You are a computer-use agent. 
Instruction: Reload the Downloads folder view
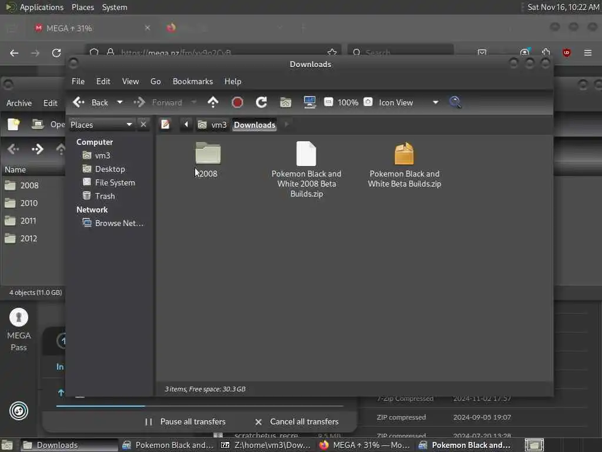tap(262, 102)
